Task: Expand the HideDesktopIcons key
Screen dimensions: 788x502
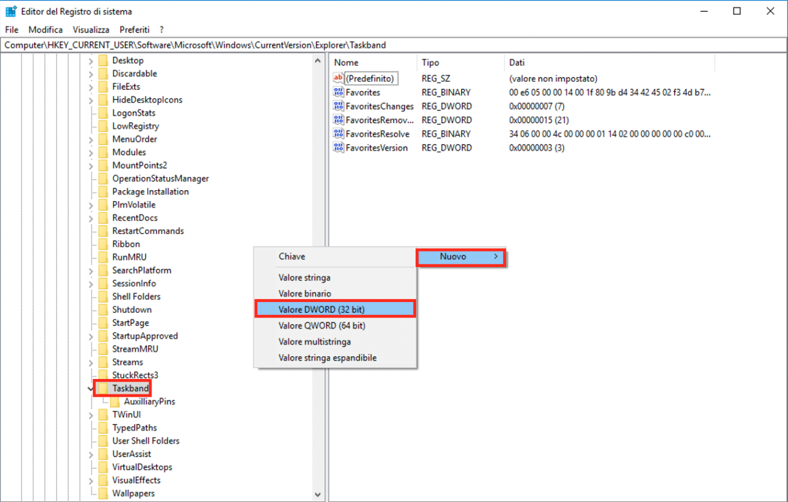Action: pyautogui.click(x=91, y=100)
